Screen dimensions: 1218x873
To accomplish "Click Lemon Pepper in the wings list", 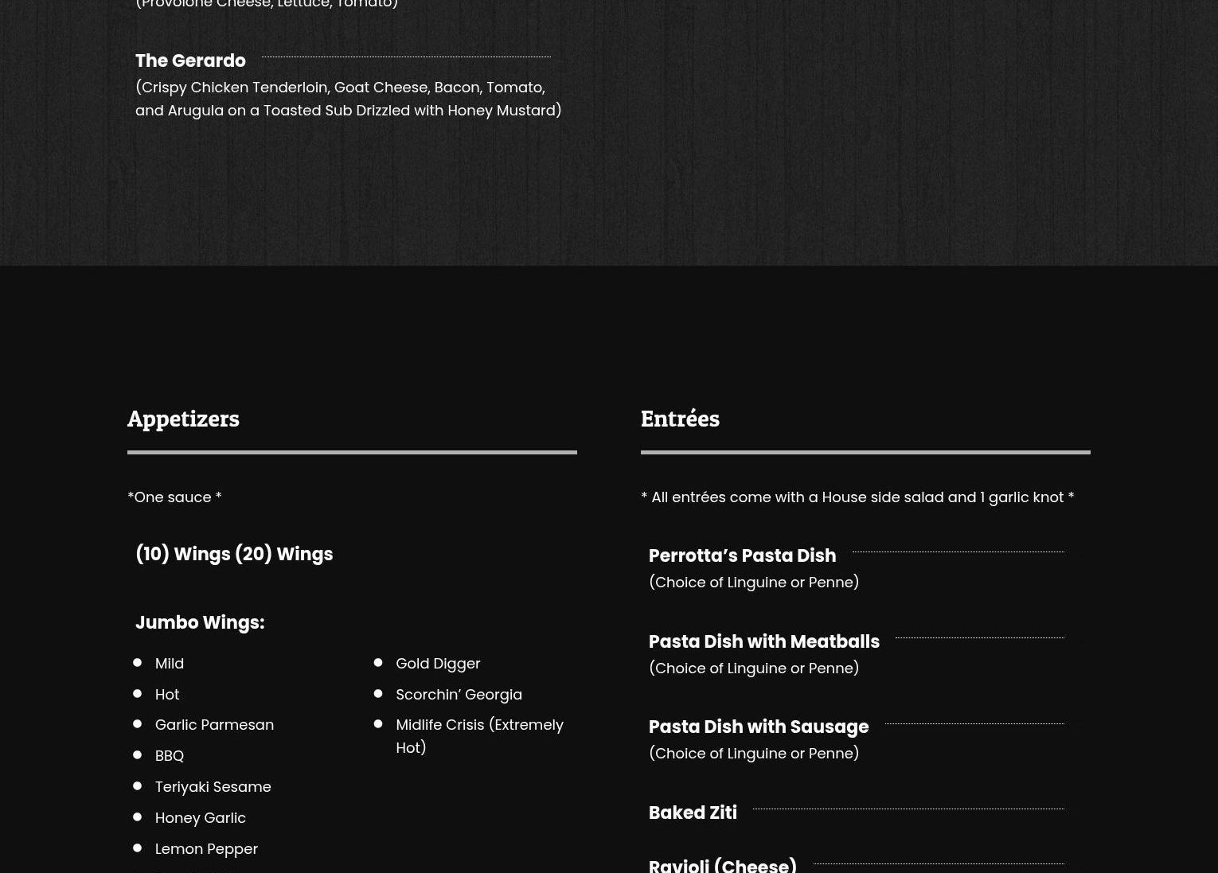I will coord(206,848).
